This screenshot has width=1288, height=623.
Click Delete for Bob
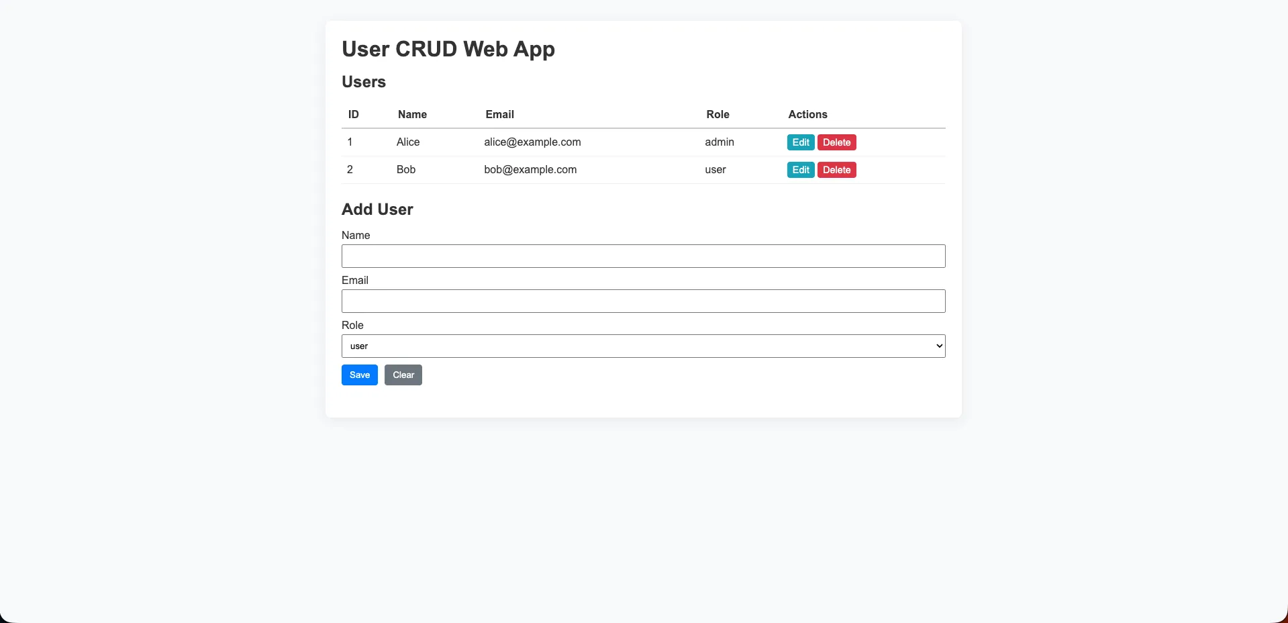click(x=836, y=170)
